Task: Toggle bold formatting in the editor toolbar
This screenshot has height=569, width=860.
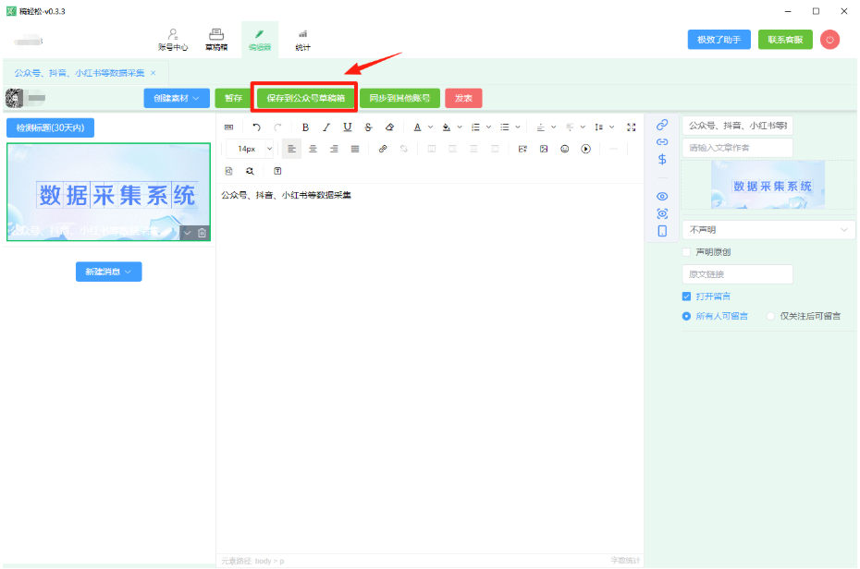Action: pos(305,127)
